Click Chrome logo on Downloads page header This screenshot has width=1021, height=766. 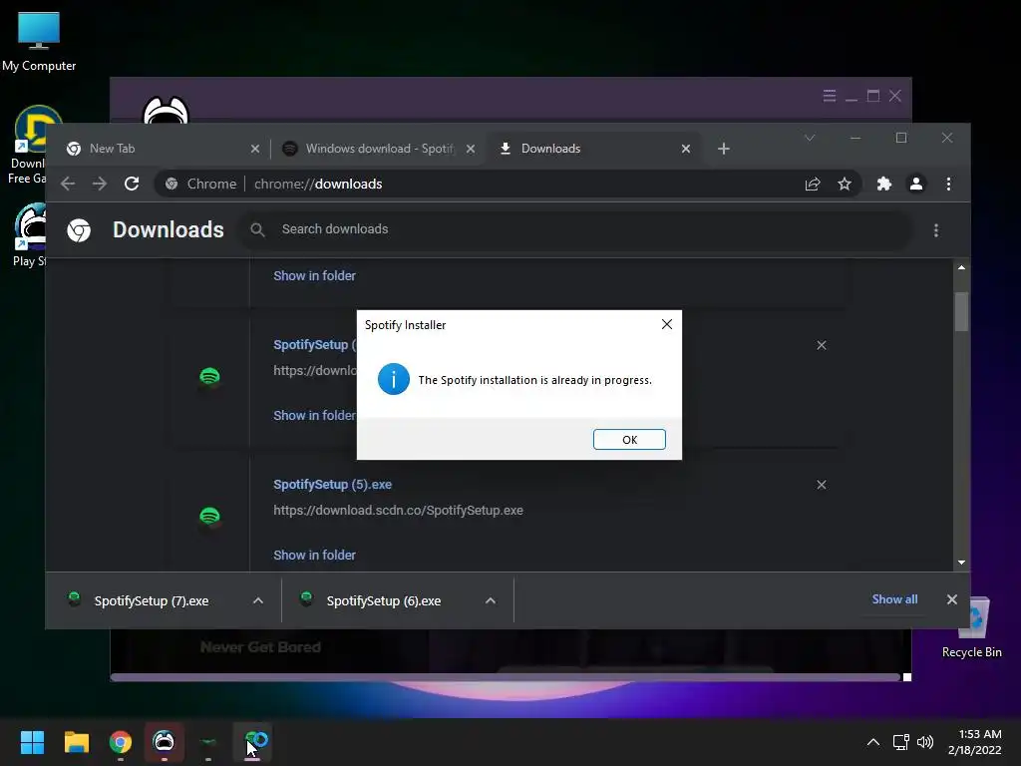click(79, 230)
